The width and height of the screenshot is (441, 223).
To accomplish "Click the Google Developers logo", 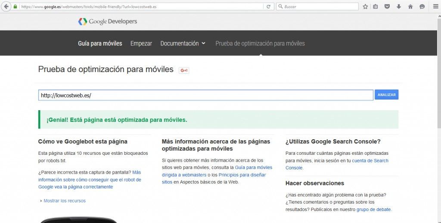I will click(x=107, y=21).
